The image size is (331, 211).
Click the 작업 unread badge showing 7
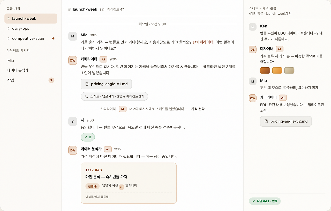pos(51,80)
